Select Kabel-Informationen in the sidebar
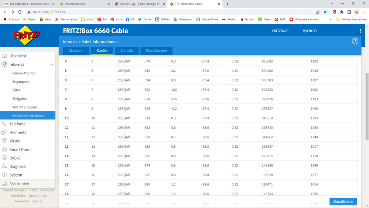The width and height of the screenshot is (369, 208). tap(28, 115)
